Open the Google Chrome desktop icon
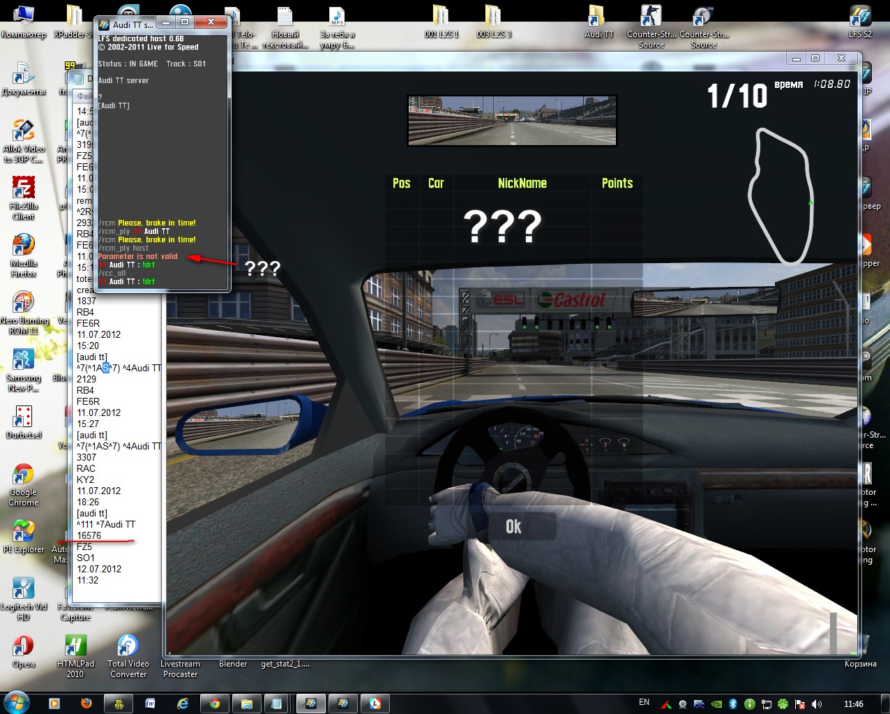890x714 pixels. [x=23, y=485]
